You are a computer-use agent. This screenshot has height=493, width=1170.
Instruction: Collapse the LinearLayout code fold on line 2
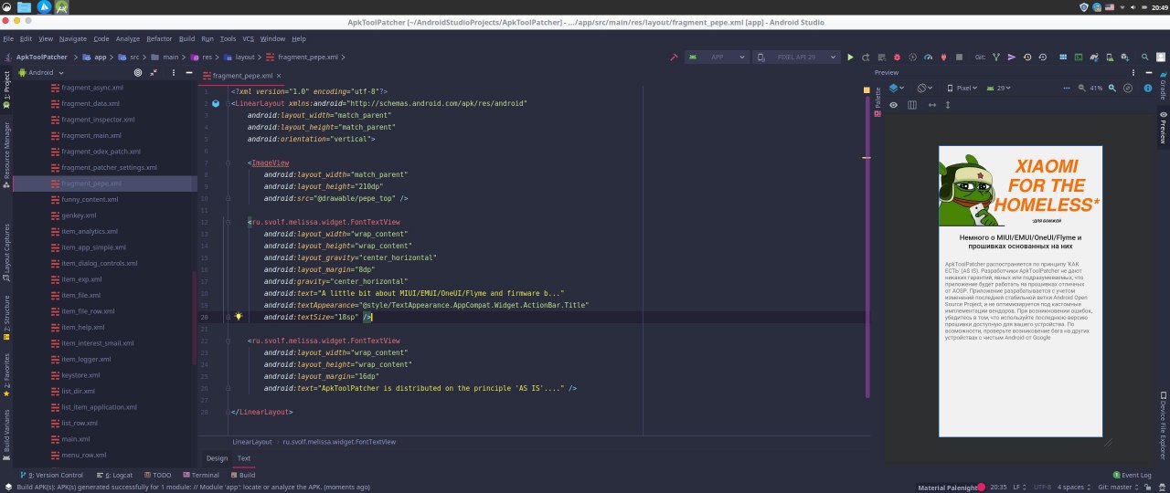click(229, 104)
